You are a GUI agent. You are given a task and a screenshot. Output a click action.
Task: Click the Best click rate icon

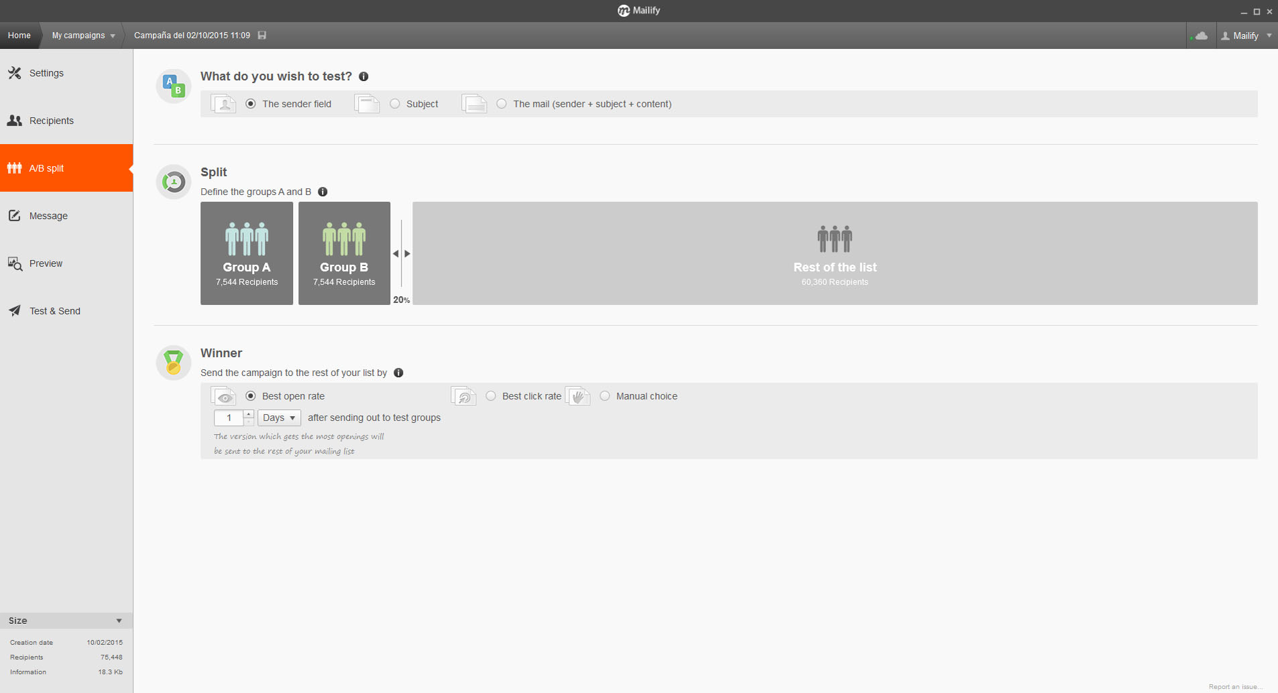(463, 397)
